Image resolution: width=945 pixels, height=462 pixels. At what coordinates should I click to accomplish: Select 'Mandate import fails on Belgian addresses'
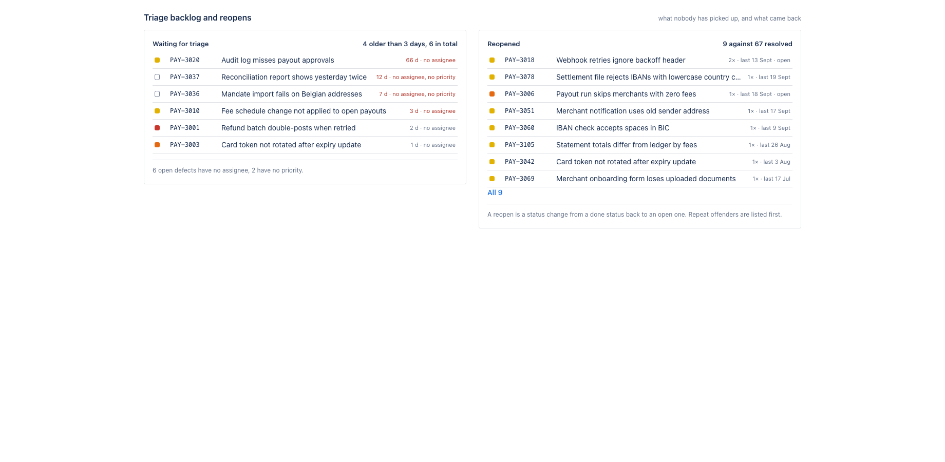(x=292, y=94)
